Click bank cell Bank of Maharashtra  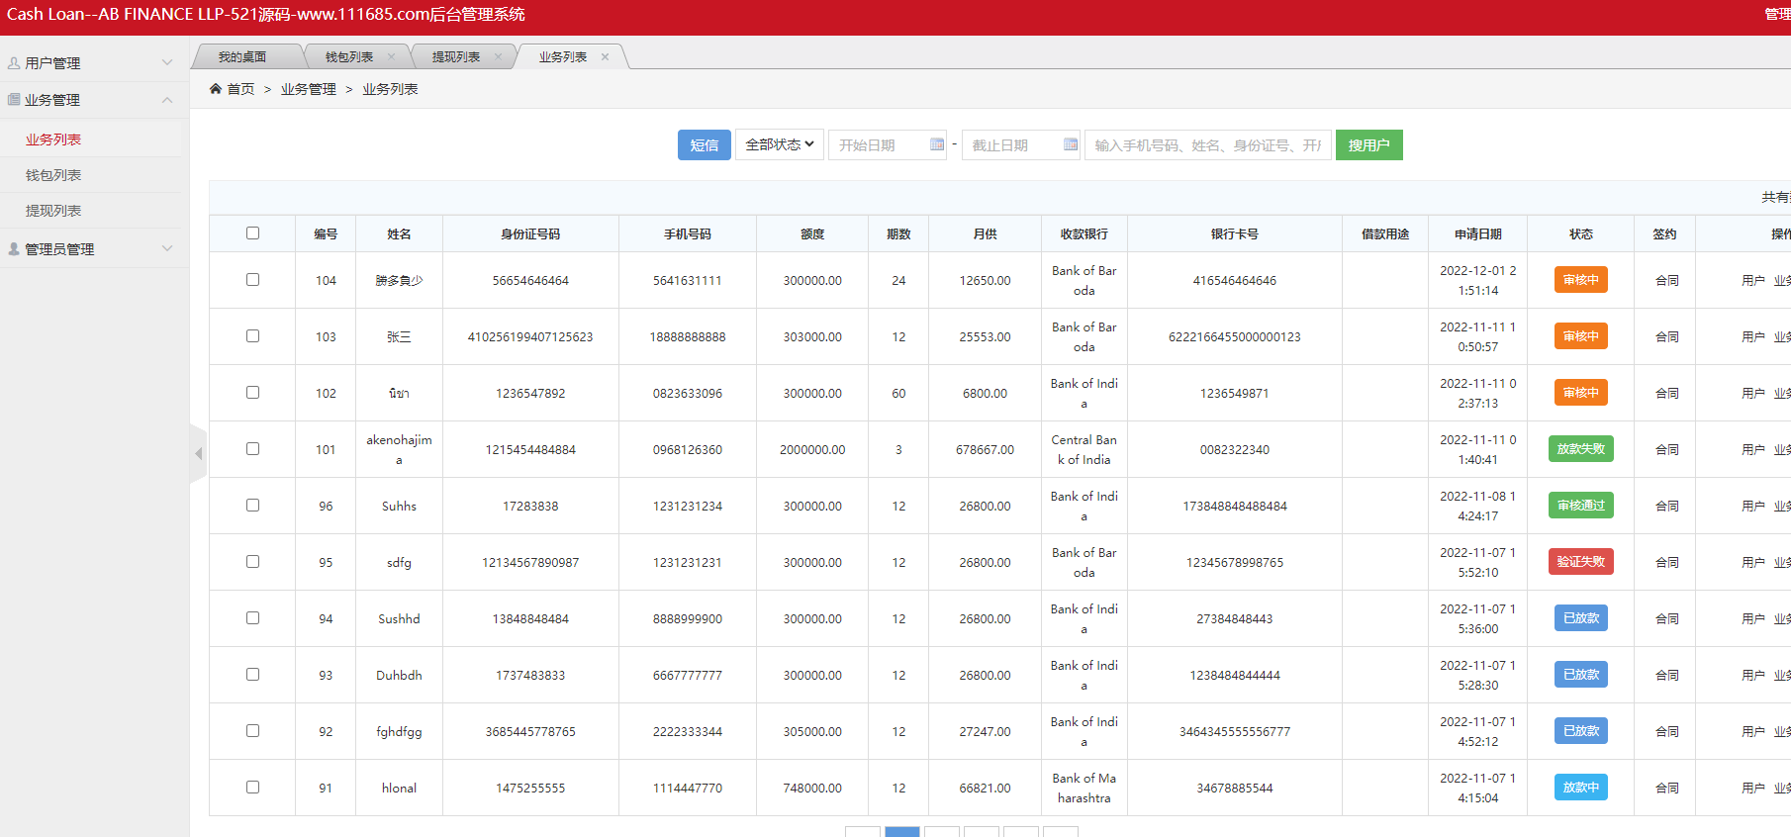click(1084, 789)
